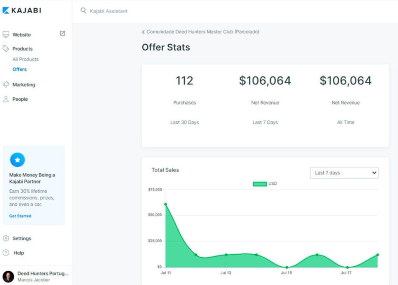Click the back chevron beside Comunidade breadcrumb

[143, 32]
